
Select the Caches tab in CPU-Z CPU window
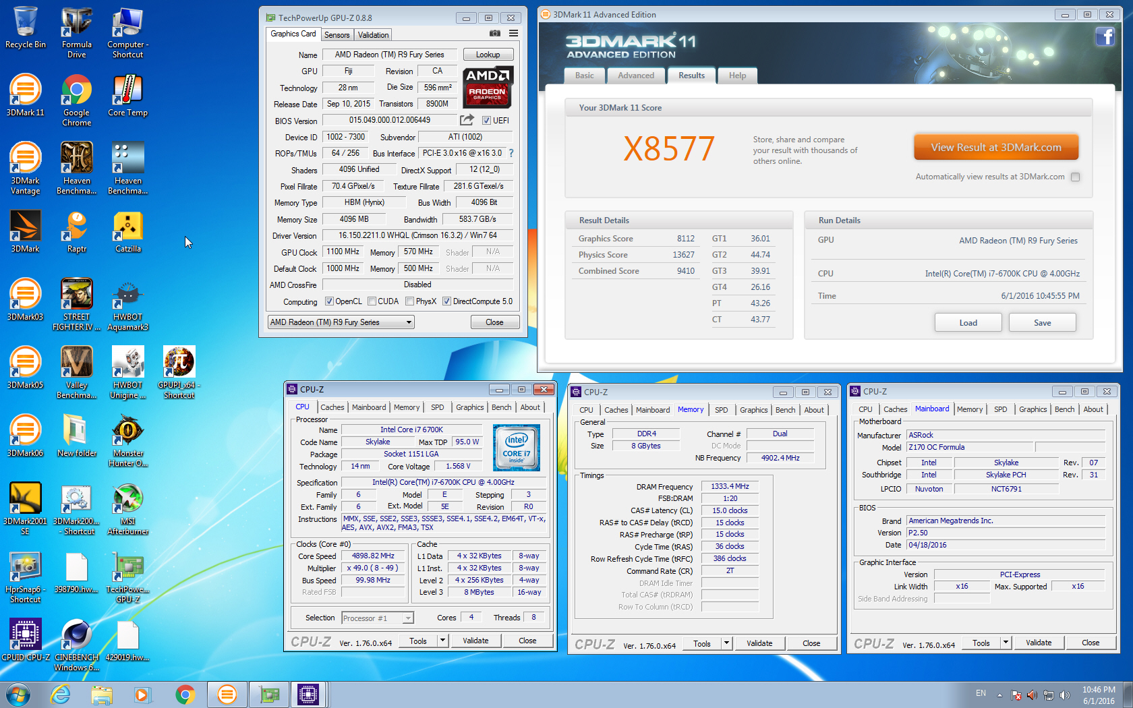click(332, 407)
